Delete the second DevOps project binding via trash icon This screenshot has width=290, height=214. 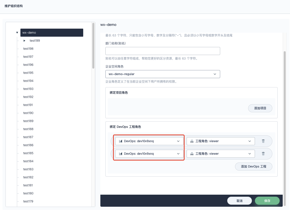click(x=264, y=153)
